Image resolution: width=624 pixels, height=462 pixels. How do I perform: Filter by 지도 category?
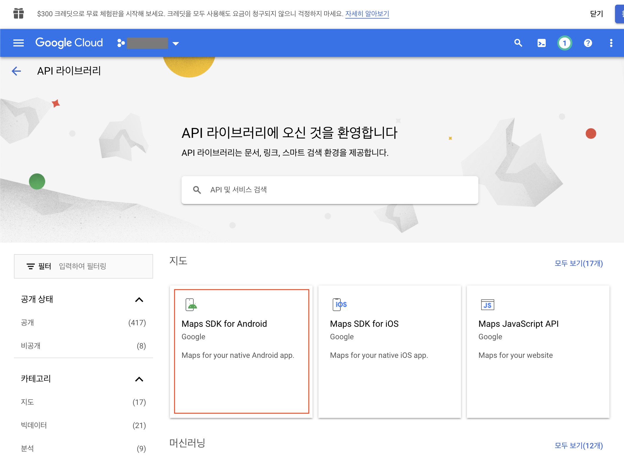coord(28,402)
